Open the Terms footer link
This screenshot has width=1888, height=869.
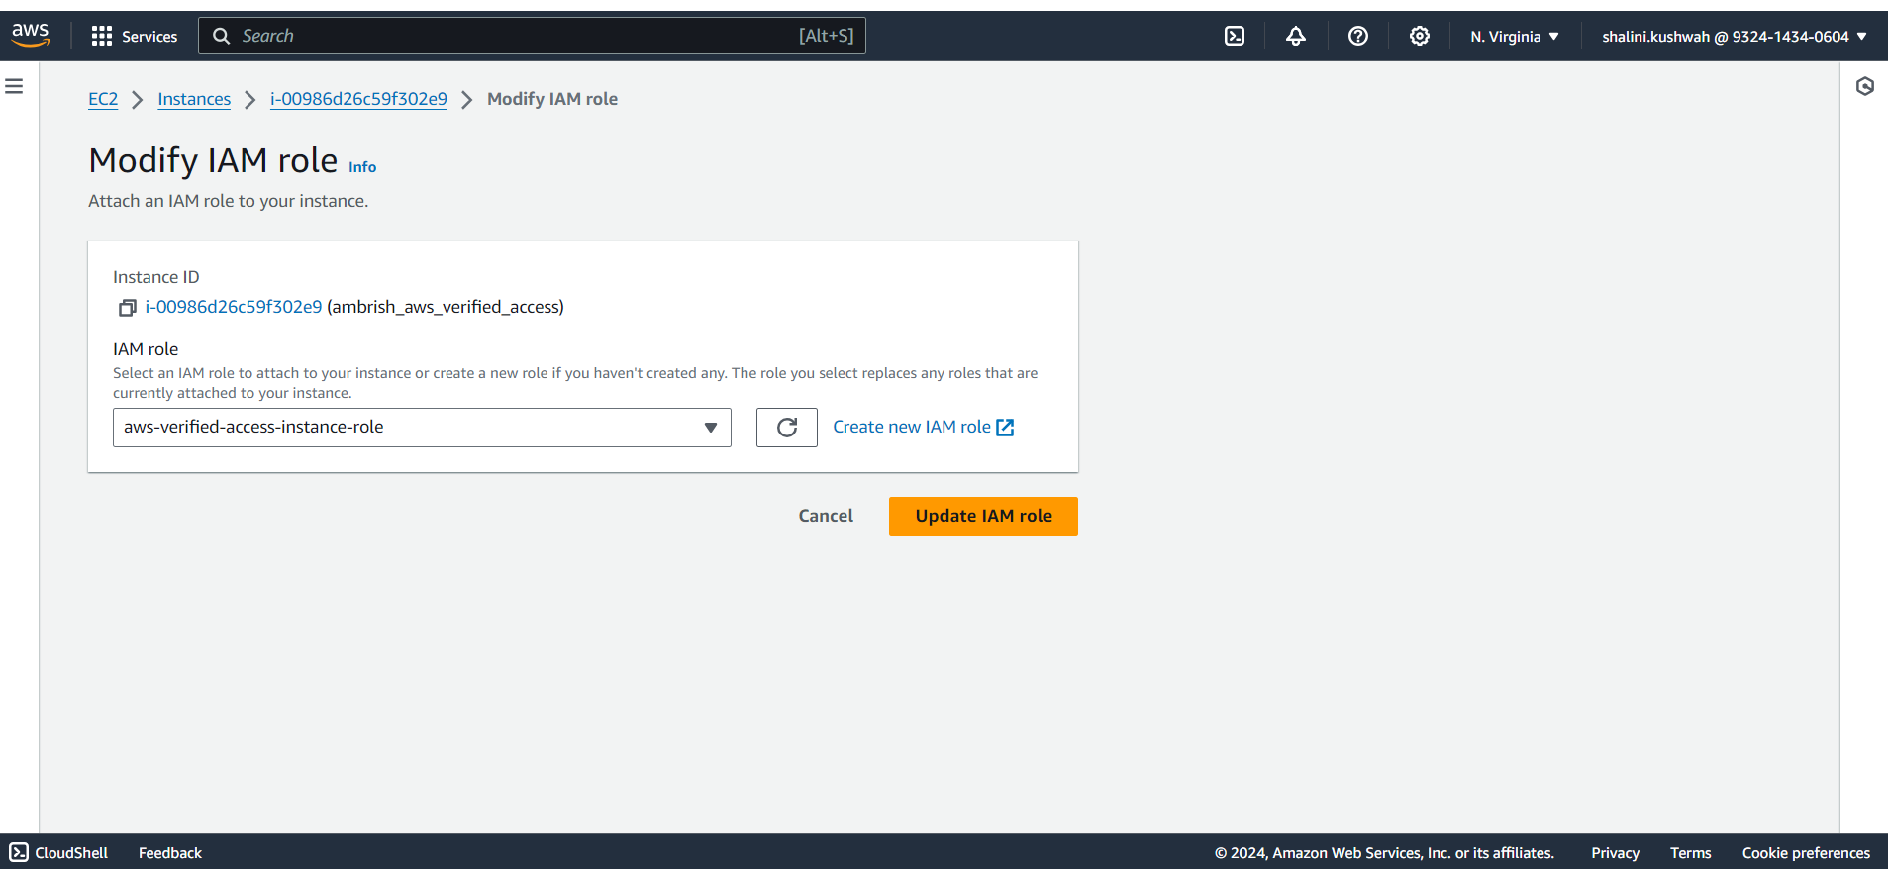[1690, 853]
